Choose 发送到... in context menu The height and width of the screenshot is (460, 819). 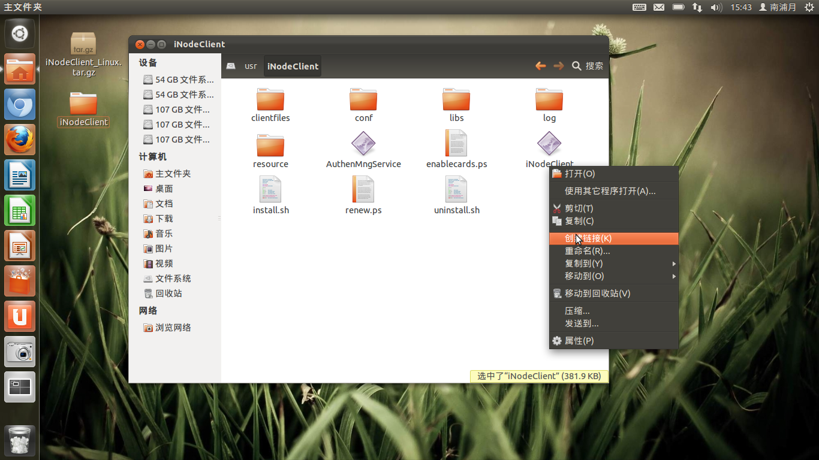click(x=614, y=323)
